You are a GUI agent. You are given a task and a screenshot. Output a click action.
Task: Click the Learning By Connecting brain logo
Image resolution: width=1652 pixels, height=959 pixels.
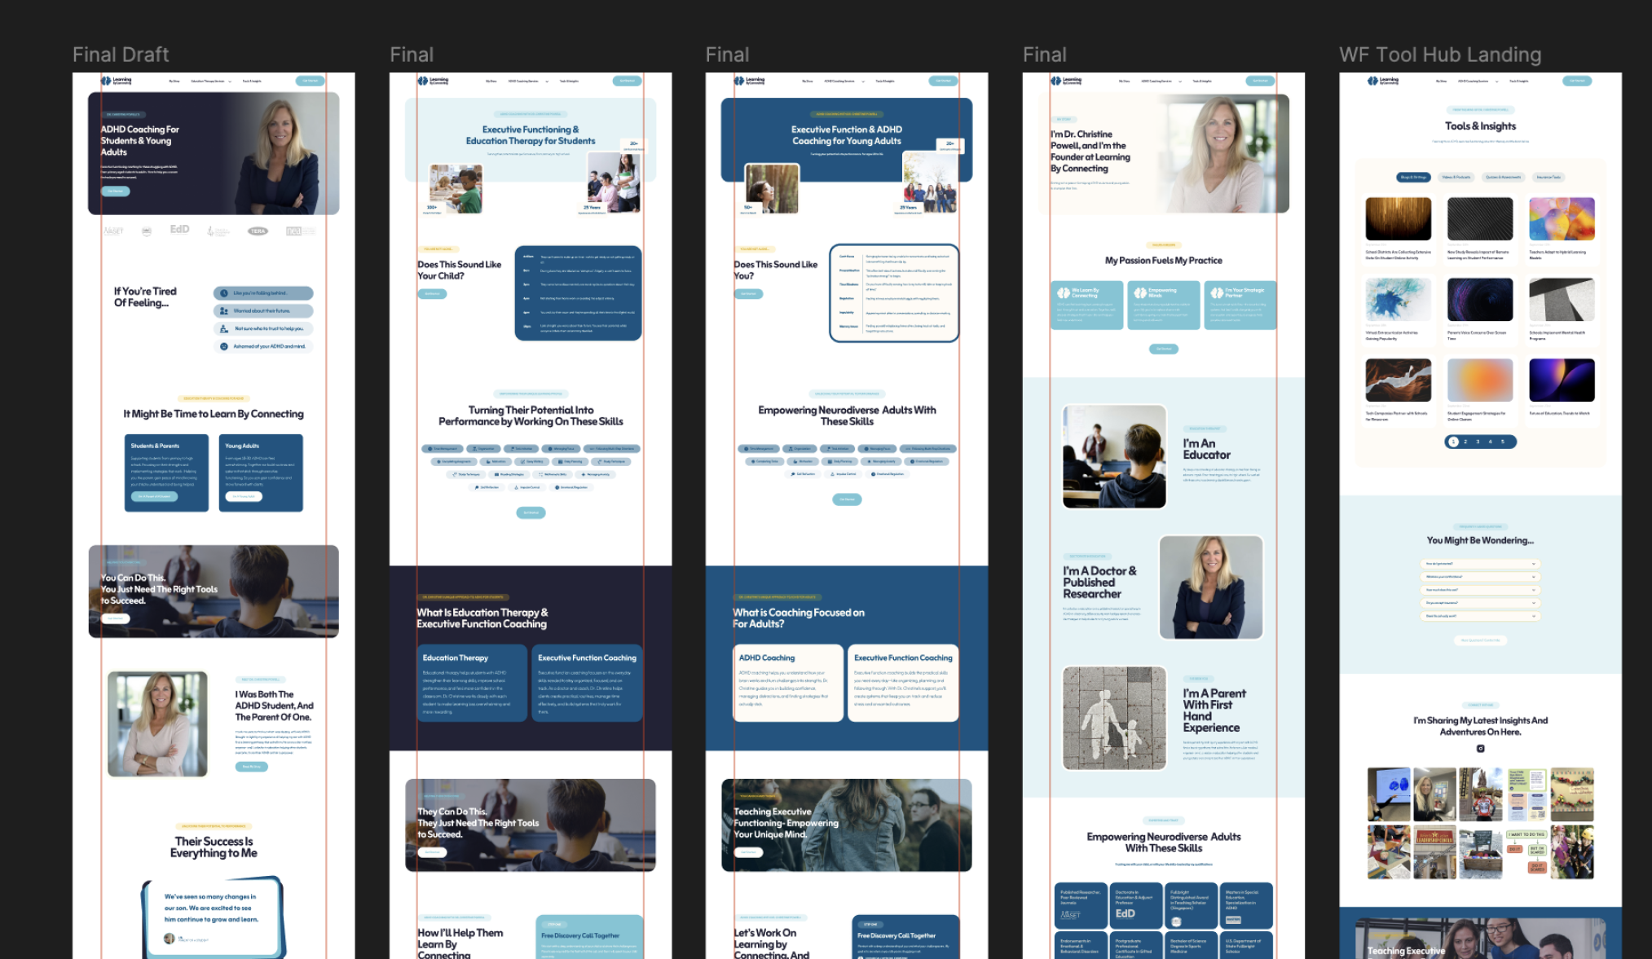tap(106, 81)
